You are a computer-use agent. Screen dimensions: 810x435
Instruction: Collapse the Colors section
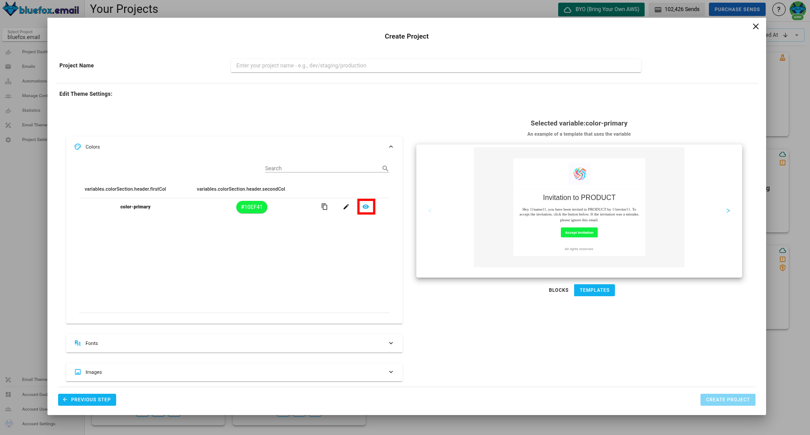pos(391,146)
